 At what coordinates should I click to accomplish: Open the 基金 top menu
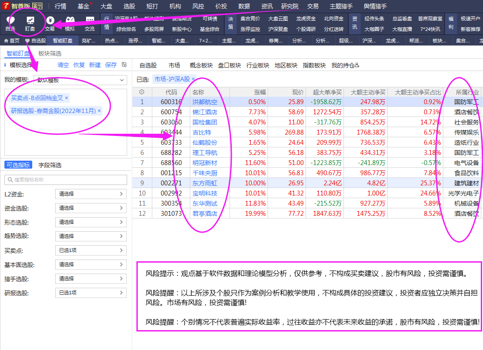[83, 6]
